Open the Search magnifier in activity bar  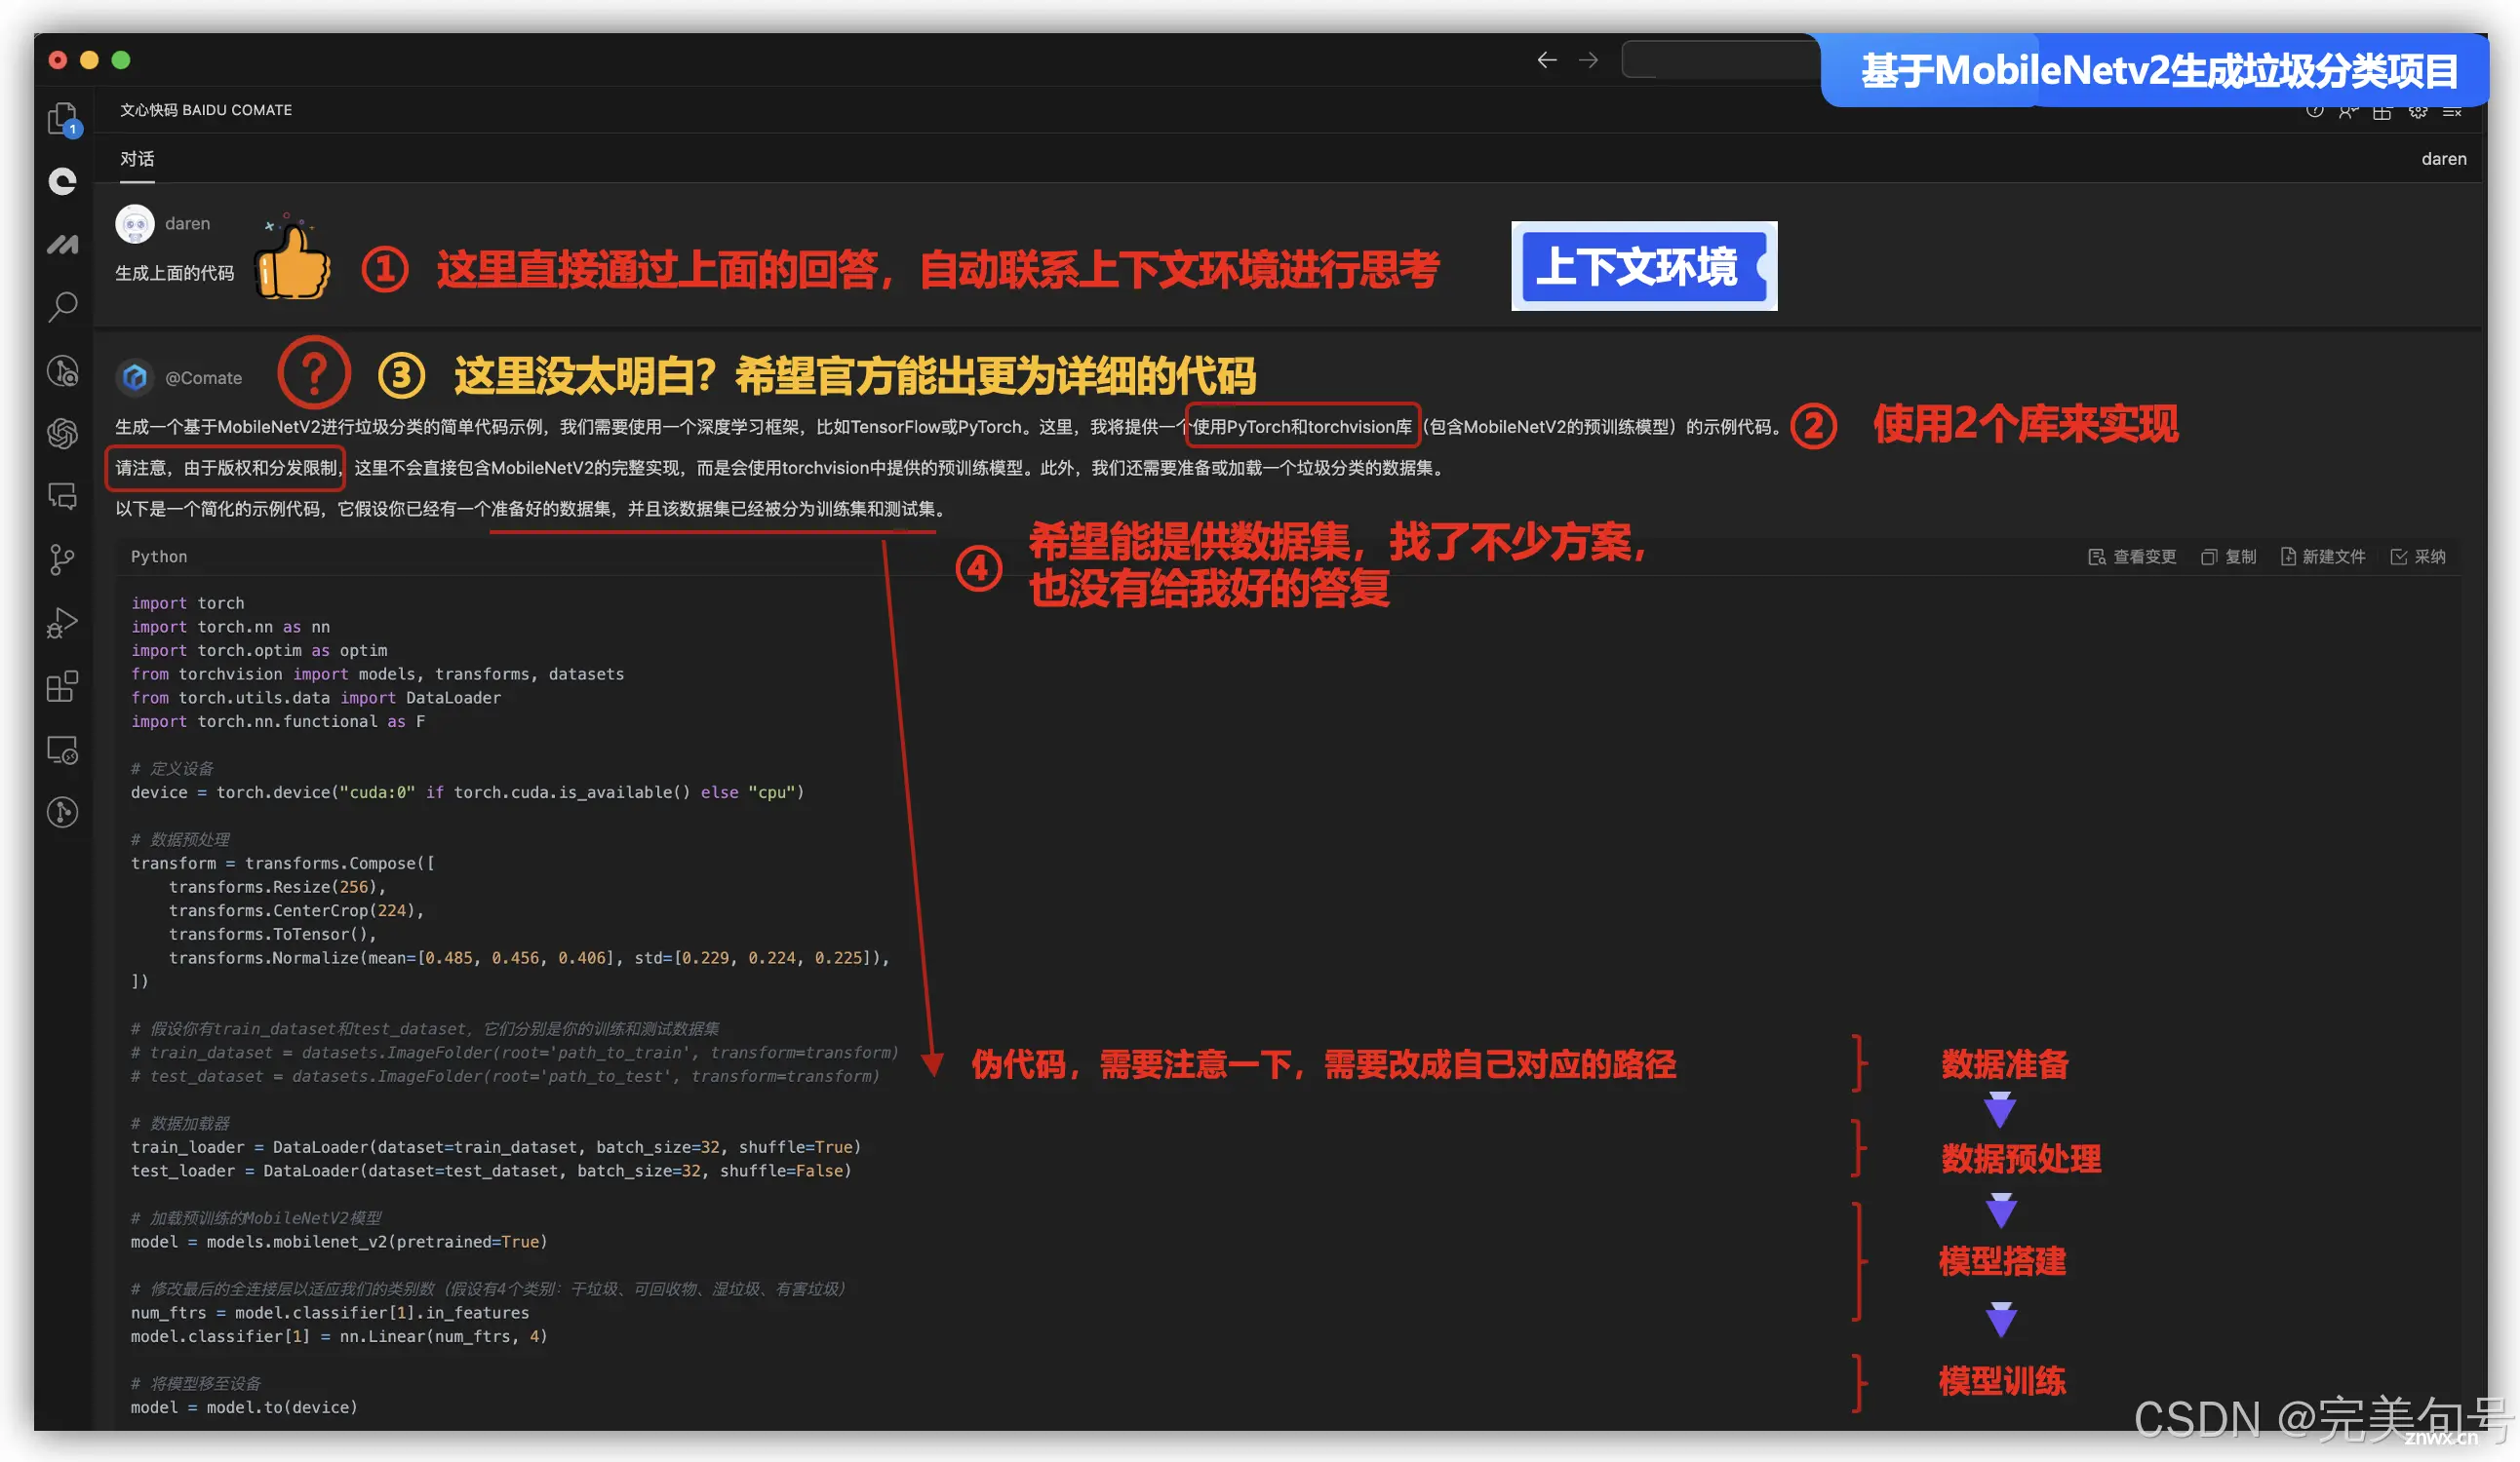(x=63, y=306)
